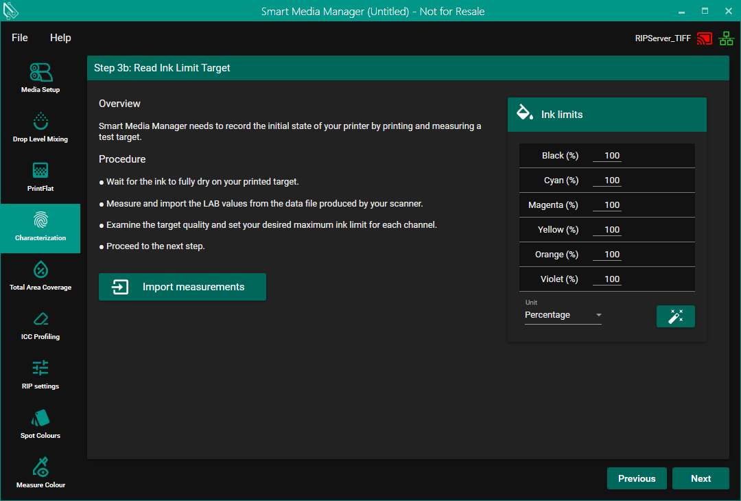Image resolution: width=741 pixels, height=501 pixels.
Task: Expand the Unit Percentage dropdown
Action: coord(563,315)
